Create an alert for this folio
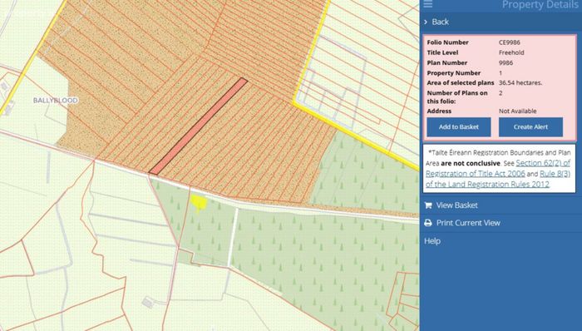582x331 pixels. 530,127
